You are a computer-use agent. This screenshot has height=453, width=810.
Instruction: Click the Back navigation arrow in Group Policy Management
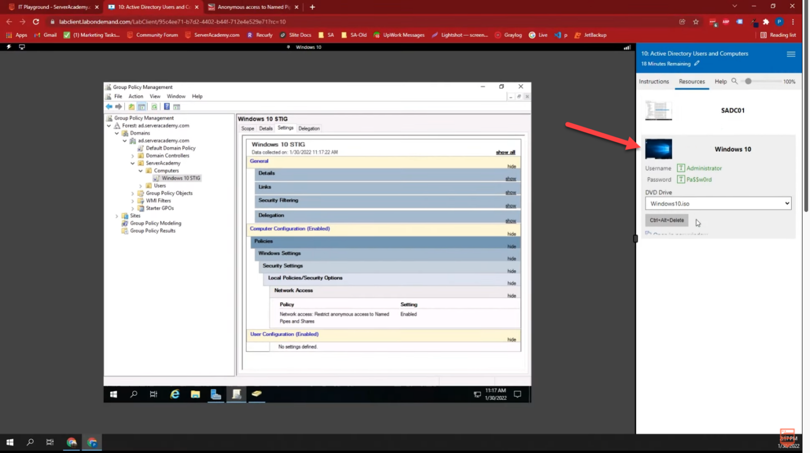109,106
